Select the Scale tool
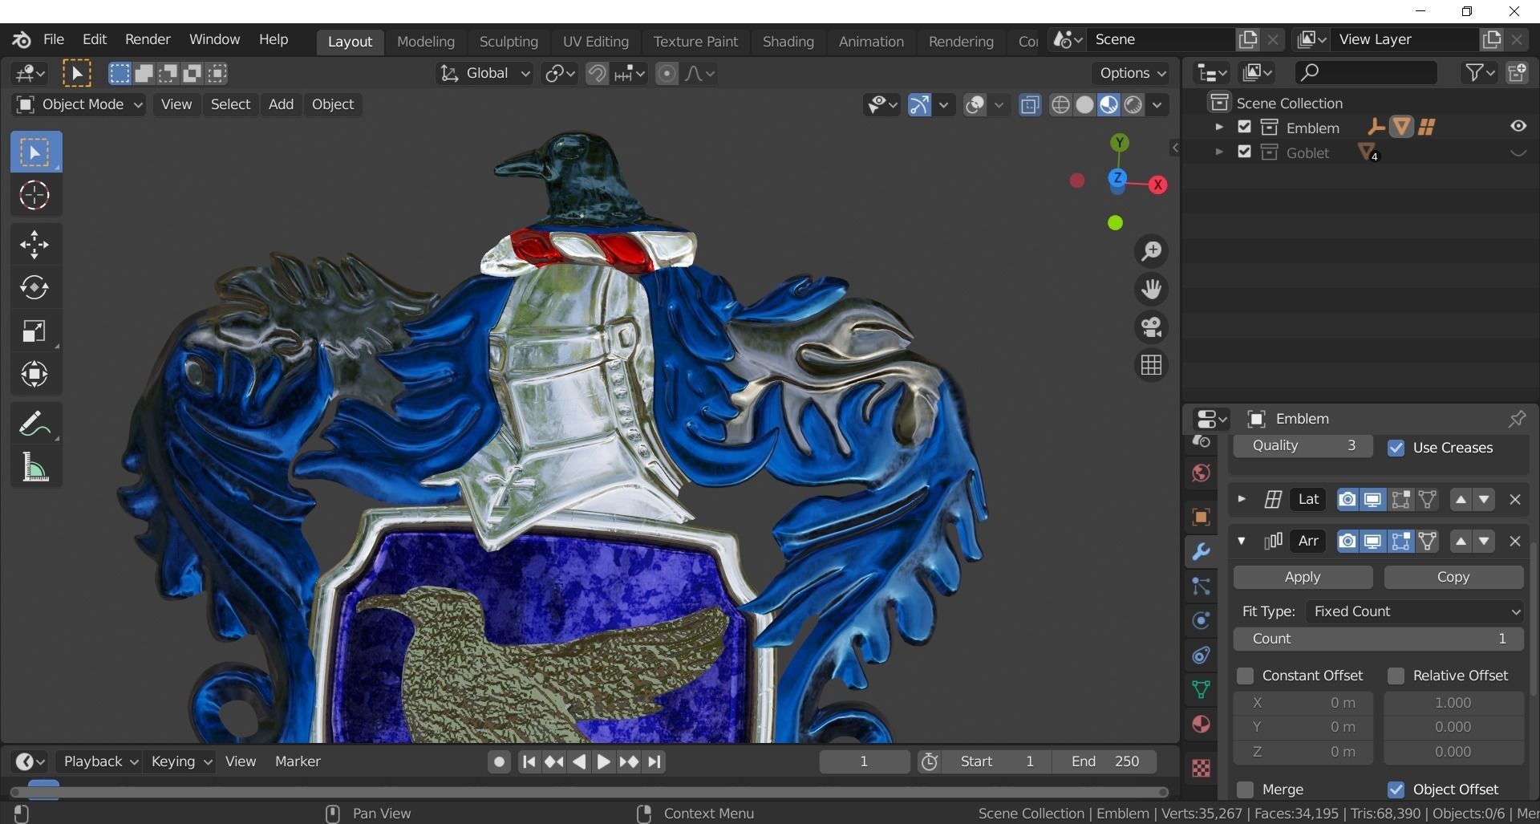Screen dimensions: 1540x824 tap(34, 331)
